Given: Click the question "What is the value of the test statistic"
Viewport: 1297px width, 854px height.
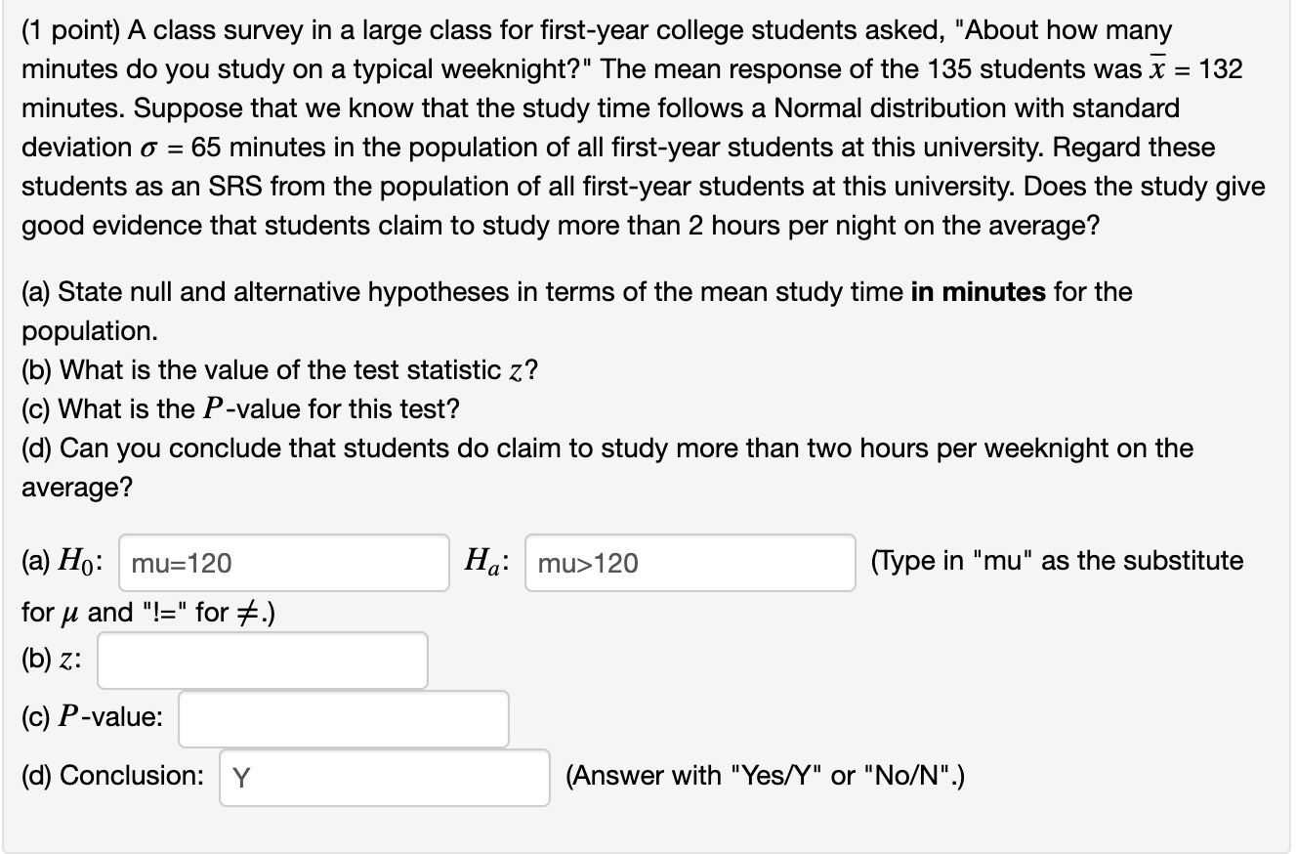Looking at the screenshot, I should coord(293,370).
